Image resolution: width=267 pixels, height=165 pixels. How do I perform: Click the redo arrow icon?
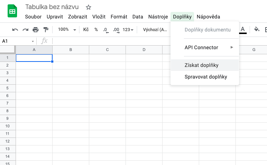tap(25, 30)
